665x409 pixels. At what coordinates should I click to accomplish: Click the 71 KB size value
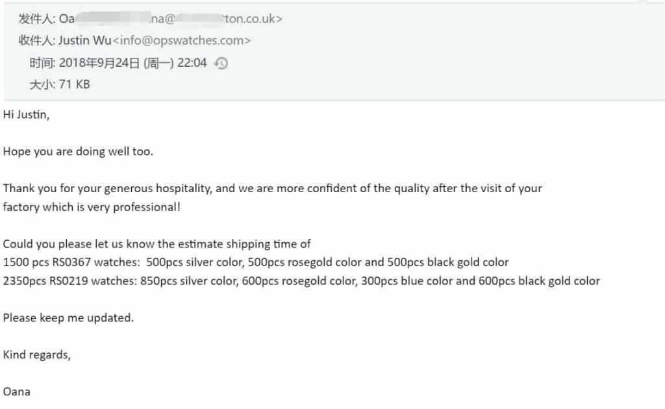[75, 84]
